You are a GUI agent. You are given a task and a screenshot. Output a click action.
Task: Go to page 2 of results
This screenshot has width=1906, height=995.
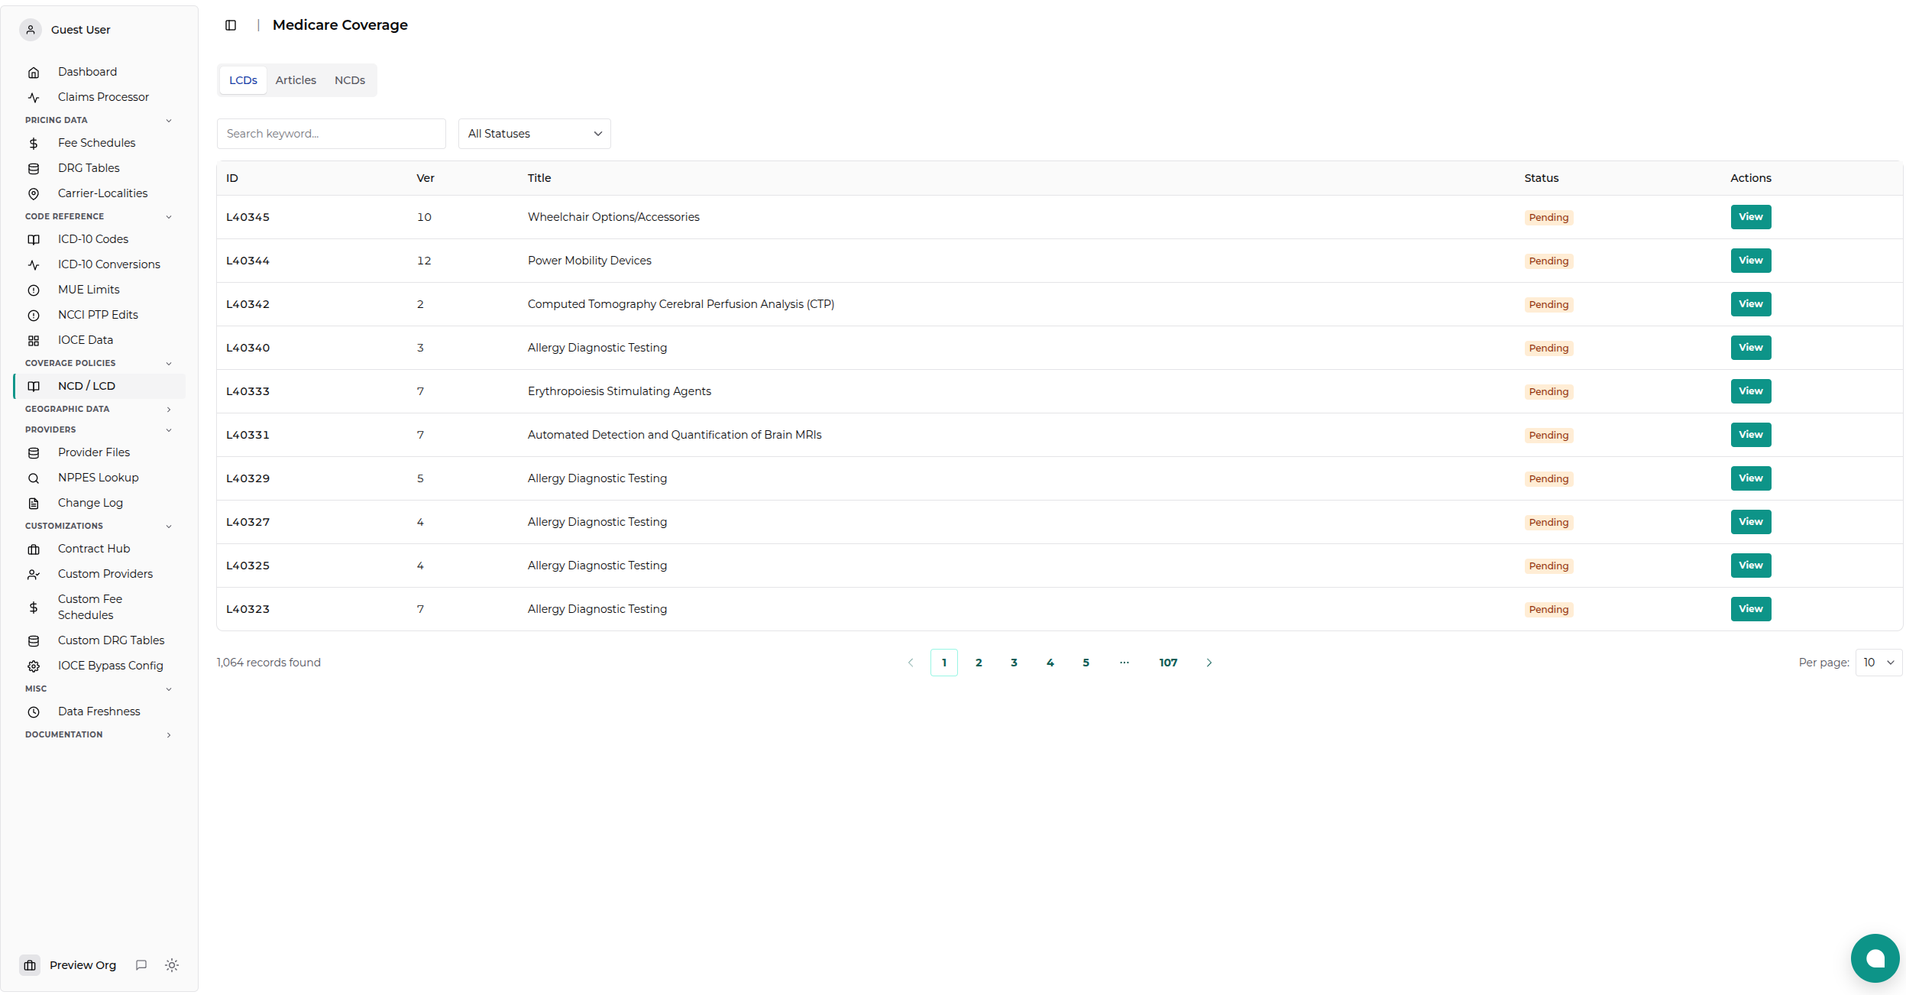979,663
